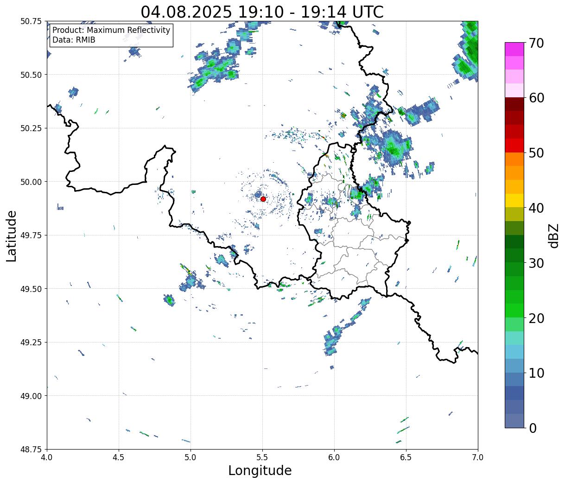
Task: Click the 'dBZ' colorbar label
Action: pos(553,235)
